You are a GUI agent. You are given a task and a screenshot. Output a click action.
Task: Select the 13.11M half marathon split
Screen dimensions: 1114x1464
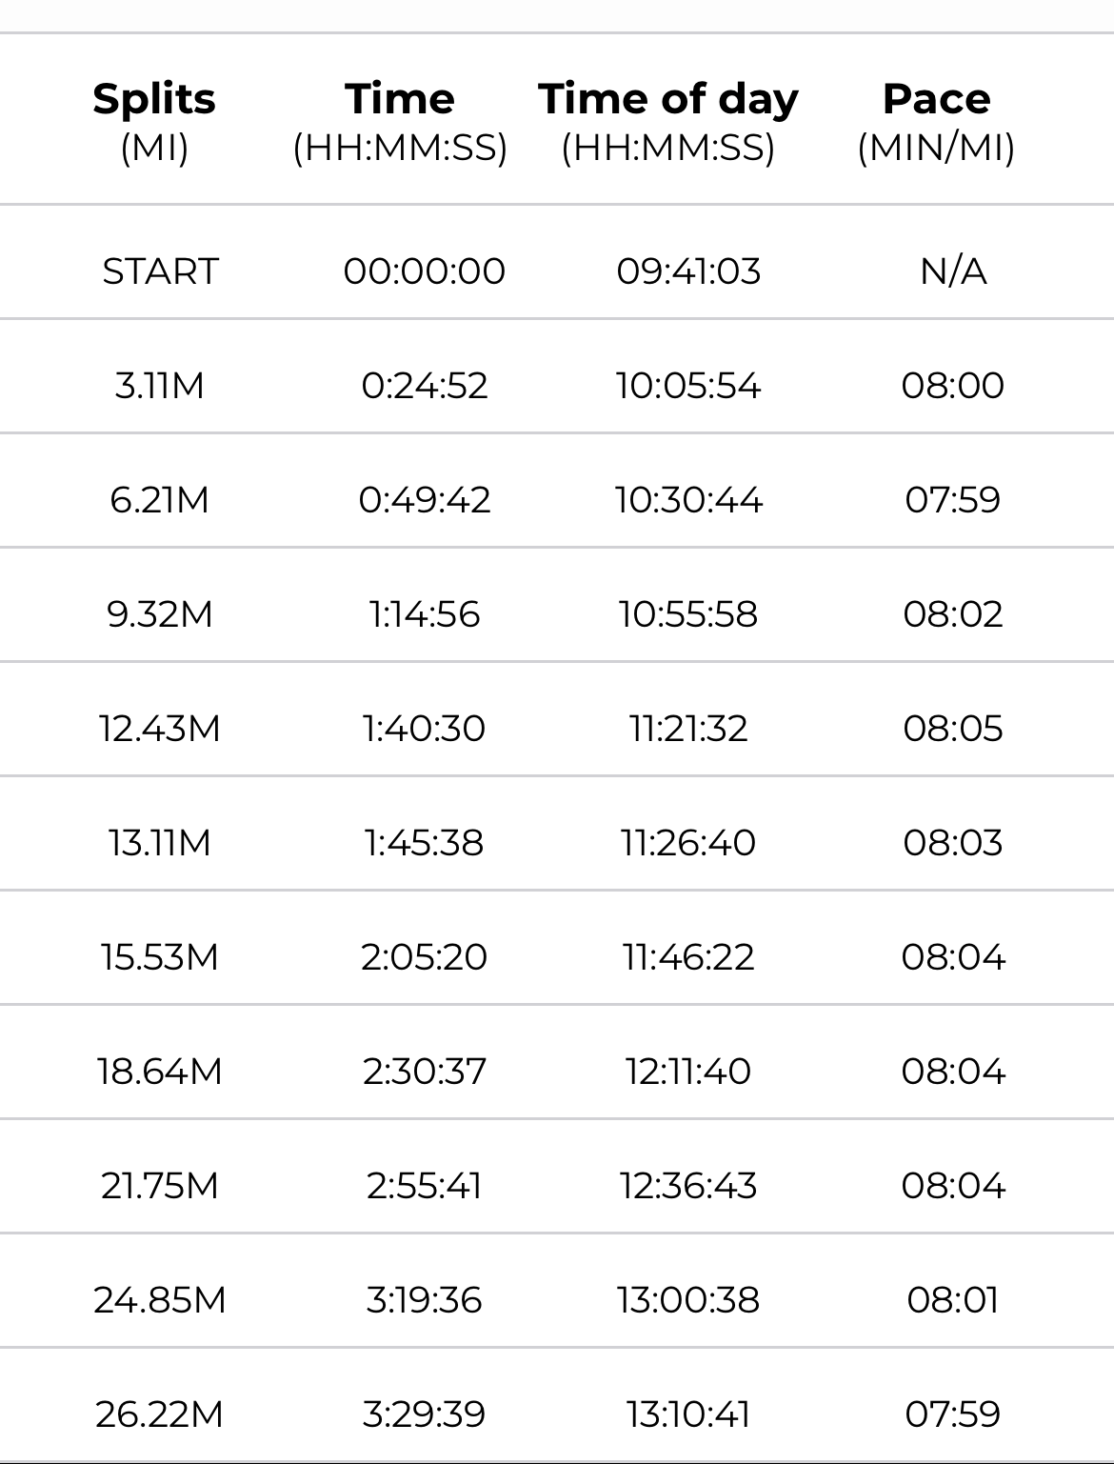pos(159,843)
